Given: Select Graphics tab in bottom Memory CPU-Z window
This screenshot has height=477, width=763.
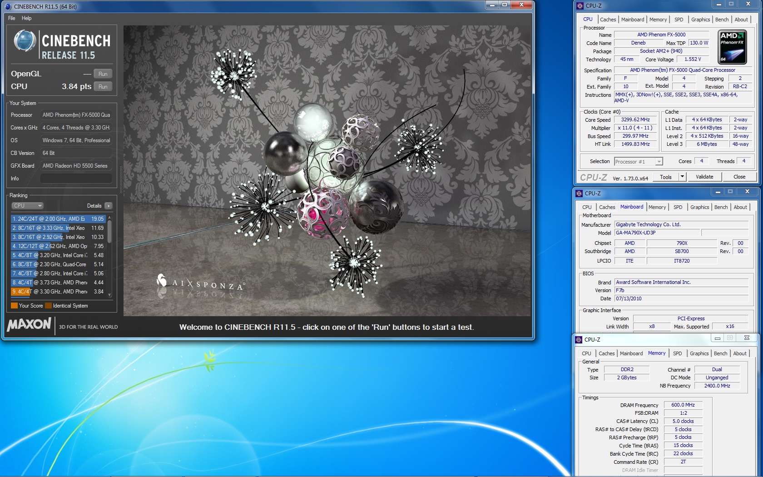Looking at the screenshot, I should point(699,353).
